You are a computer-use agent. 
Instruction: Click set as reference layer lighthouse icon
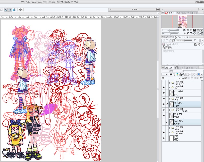(174, 74)
